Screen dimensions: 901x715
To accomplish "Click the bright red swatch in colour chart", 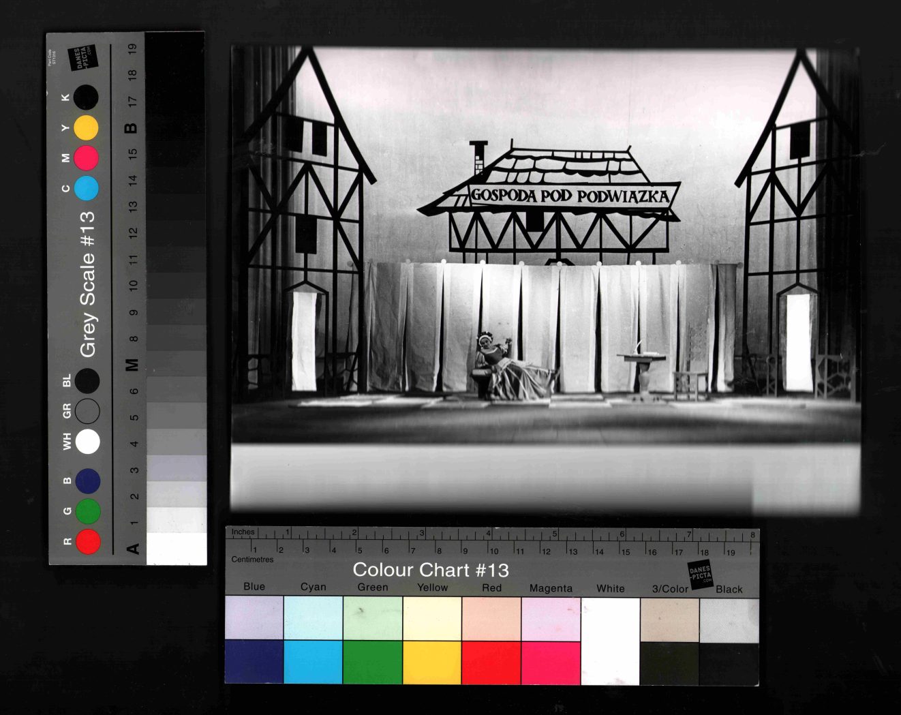I will (x=491, y=662).
